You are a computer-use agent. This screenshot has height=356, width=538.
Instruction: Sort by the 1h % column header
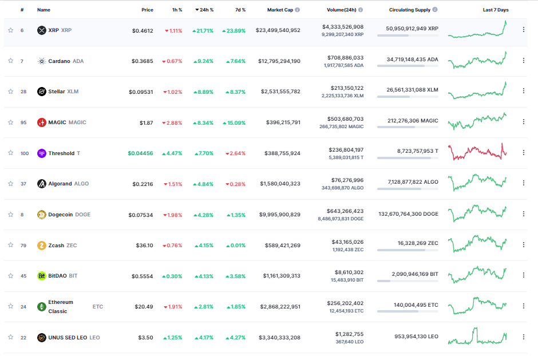click(x=177, y=10)
